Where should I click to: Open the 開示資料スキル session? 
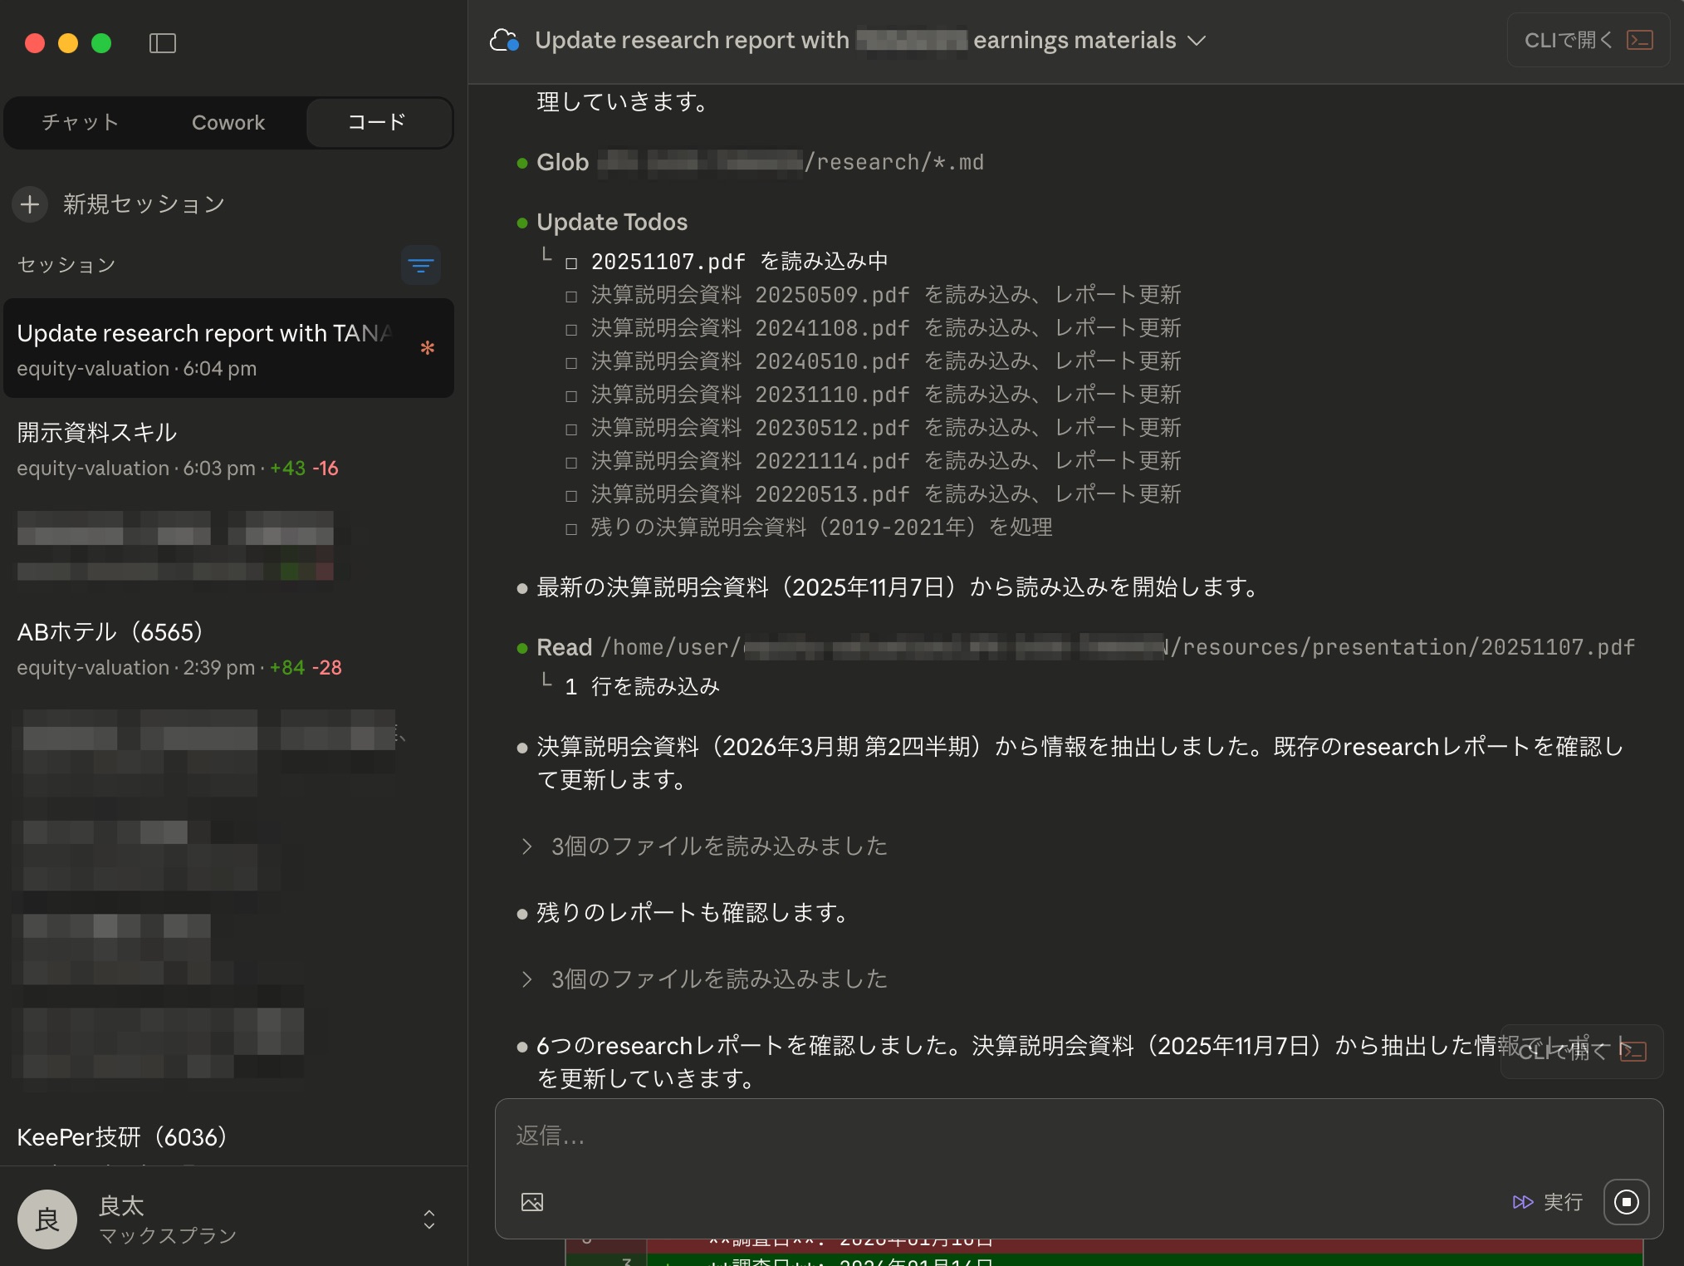[x=97, y=433]
